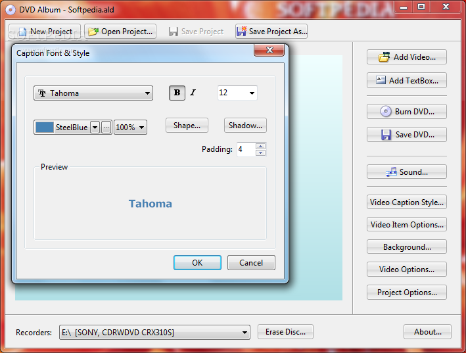Open the 100% opacity dropdown

(131, 128)
